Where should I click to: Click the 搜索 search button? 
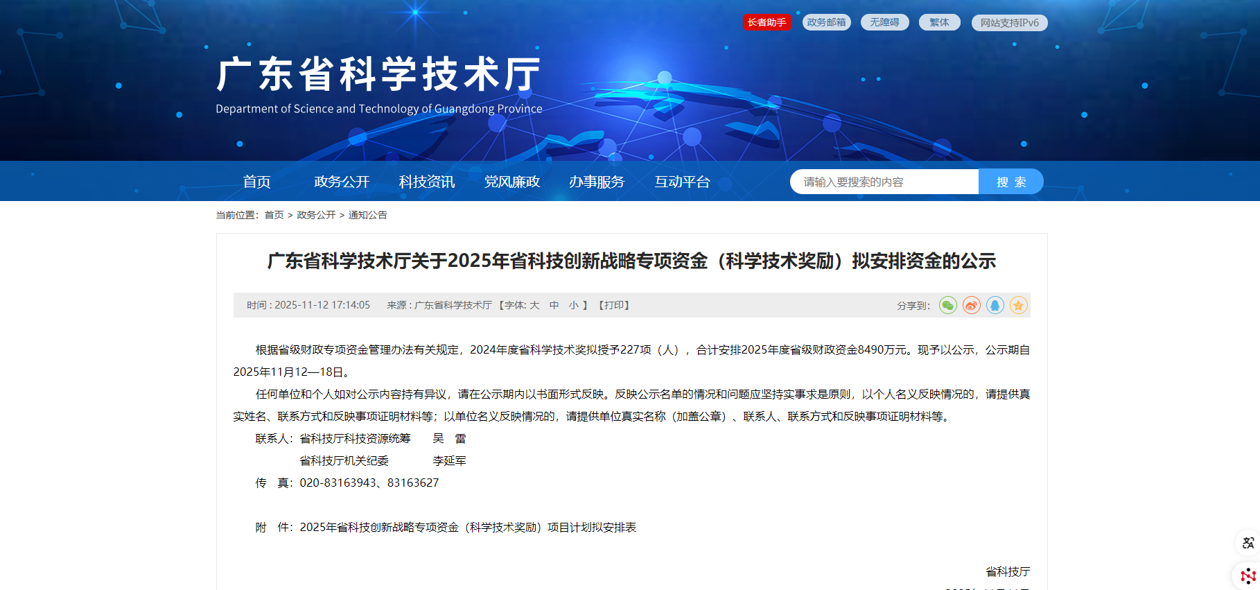pyautogui.click(x=1010, y=182)
